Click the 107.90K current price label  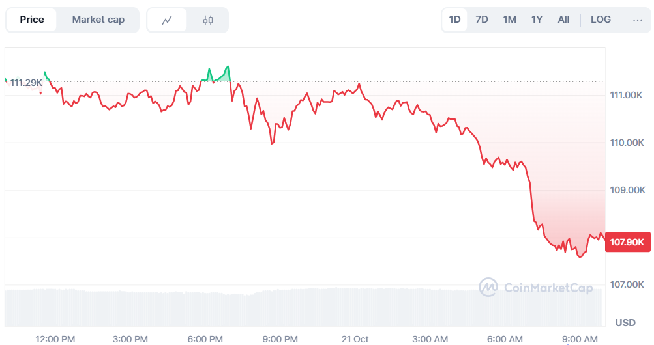[x=627, y=242]
